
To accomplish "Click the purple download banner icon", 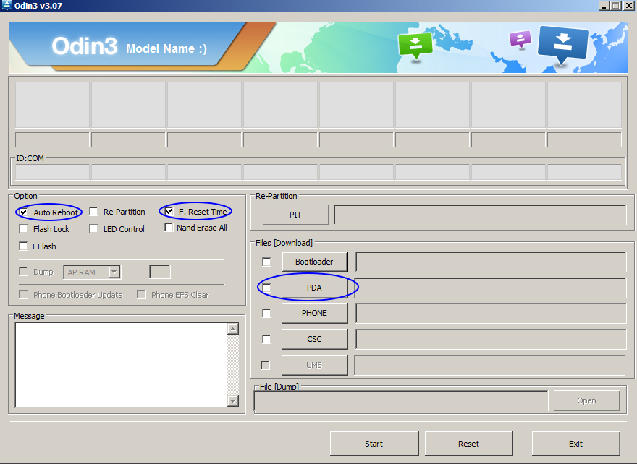I will (520, 39).
